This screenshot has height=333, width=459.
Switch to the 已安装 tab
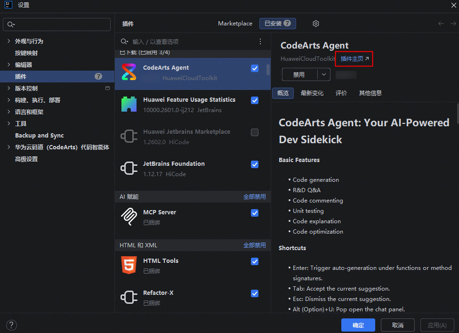(277, 24)
